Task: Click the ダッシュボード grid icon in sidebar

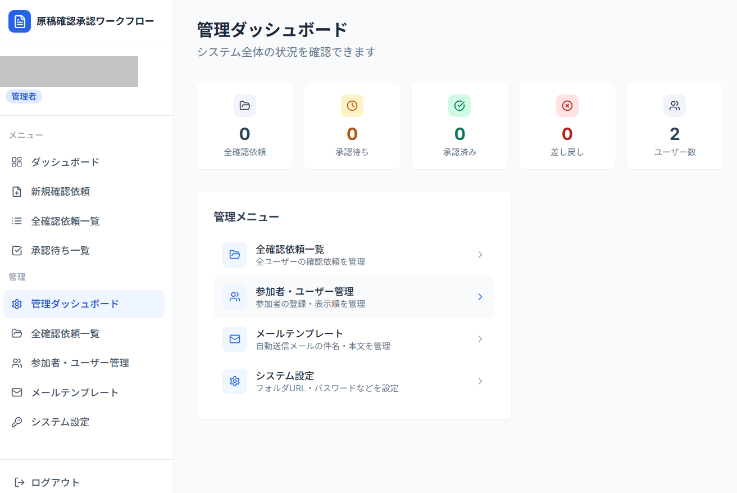Action: [17, 162]
